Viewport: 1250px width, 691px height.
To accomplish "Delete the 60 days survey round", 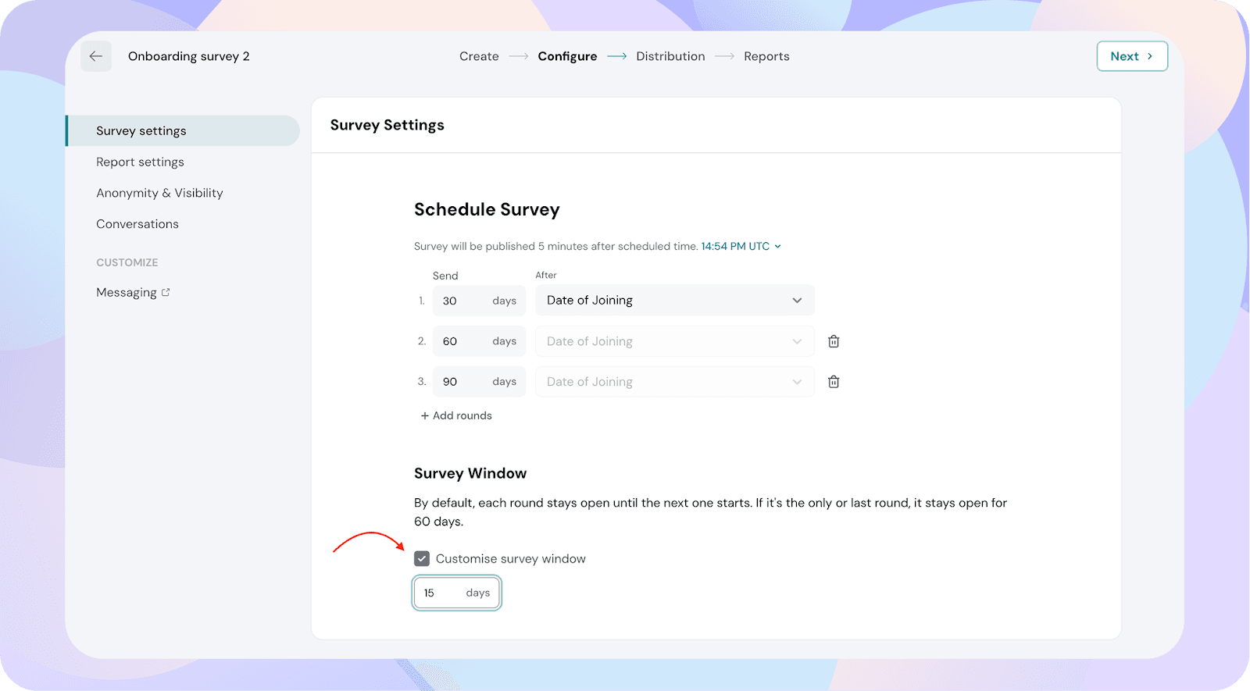I will click(x=834, y=341).
